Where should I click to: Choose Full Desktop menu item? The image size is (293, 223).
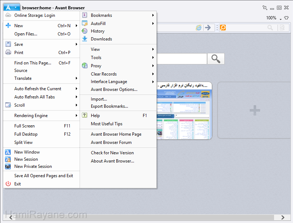coord(41,134)
